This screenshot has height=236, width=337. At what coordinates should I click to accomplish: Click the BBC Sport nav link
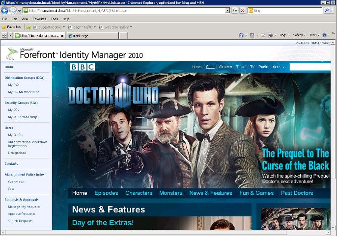tap(210, 67)
